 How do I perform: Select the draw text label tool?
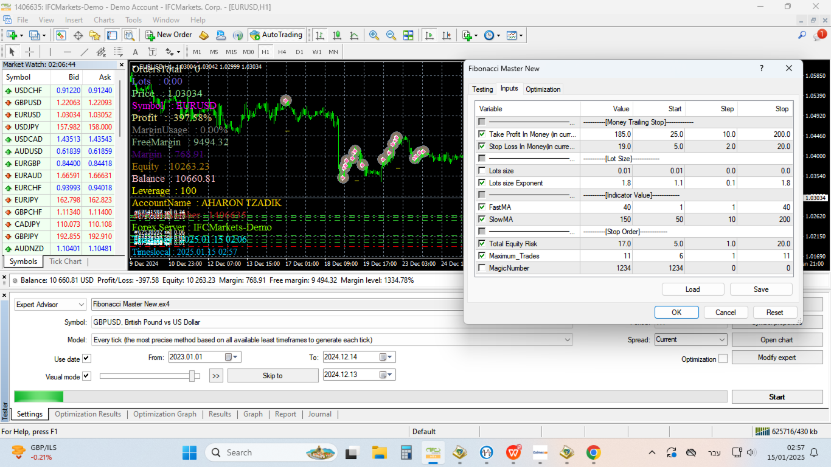pos(152,52)
